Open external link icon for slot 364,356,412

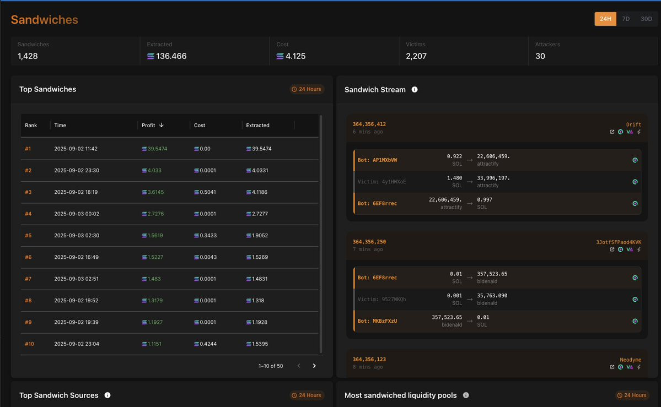pos(612,132)
